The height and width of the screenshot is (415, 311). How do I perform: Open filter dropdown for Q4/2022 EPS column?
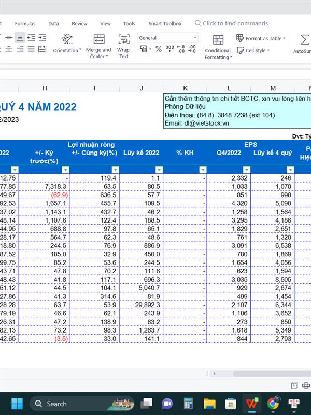pos(247,170)
